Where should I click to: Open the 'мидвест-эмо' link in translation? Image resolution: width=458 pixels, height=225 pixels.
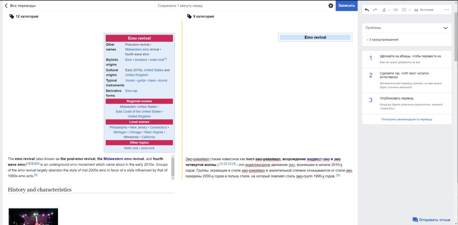(x=318, y=159)
